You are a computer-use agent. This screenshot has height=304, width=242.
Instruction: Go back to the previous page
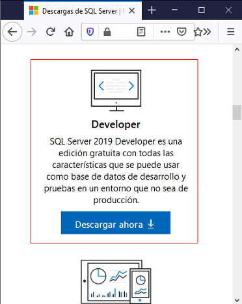12,32
